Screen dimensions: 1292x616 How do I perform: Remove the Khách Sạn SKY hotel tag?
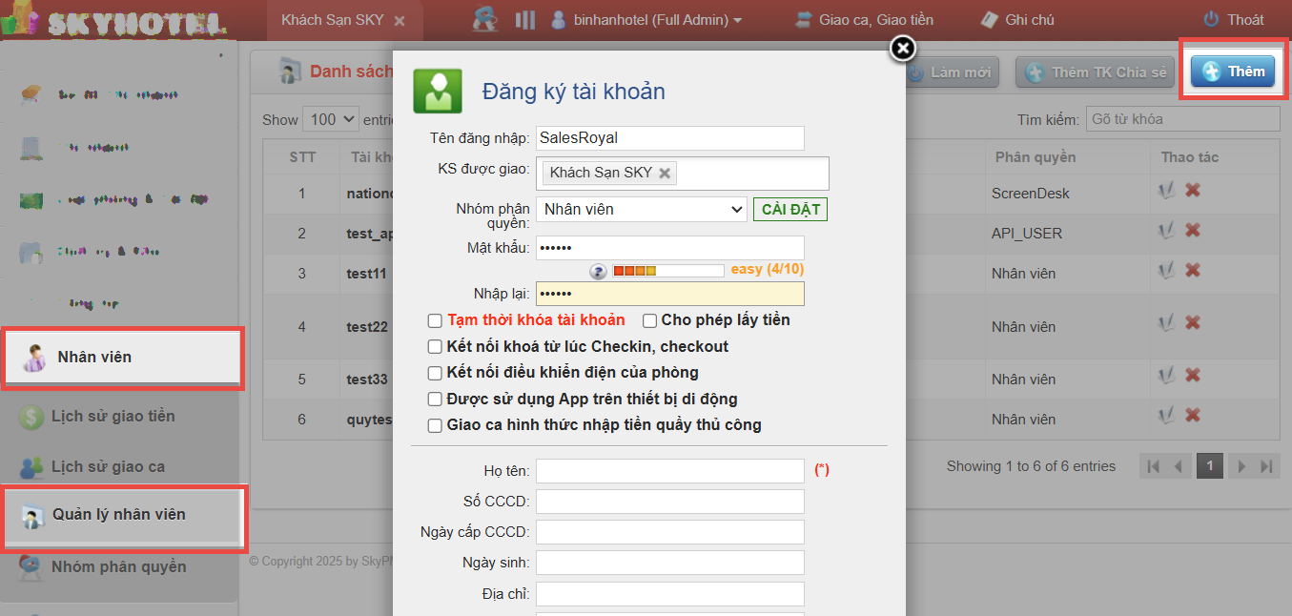pos(665,174)
